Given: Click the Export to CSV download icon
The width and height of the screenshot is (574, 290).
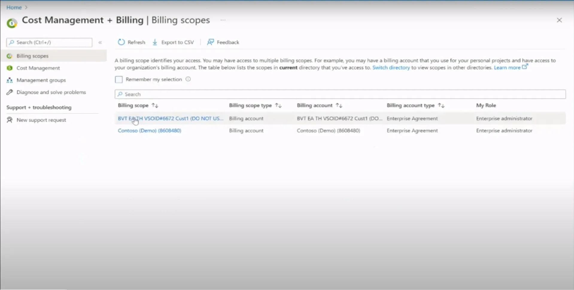Looking at the screenshot, I should click(155, 42).
